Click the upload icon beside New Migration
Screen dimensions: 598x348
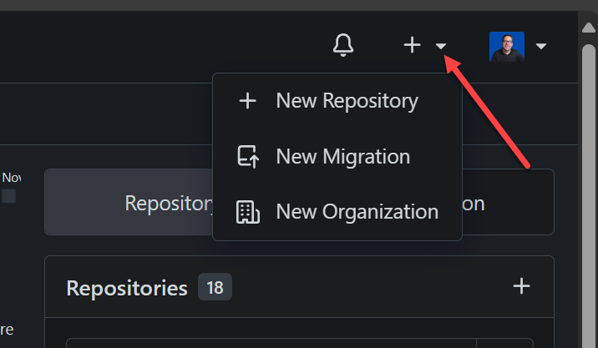coord(247,157)
